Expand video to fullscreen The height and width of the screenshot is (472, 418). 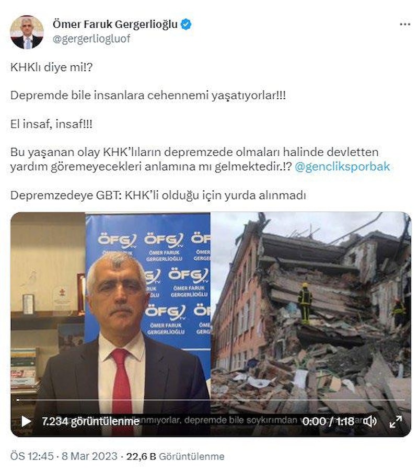pyautogui.click(x=396, y=421)
